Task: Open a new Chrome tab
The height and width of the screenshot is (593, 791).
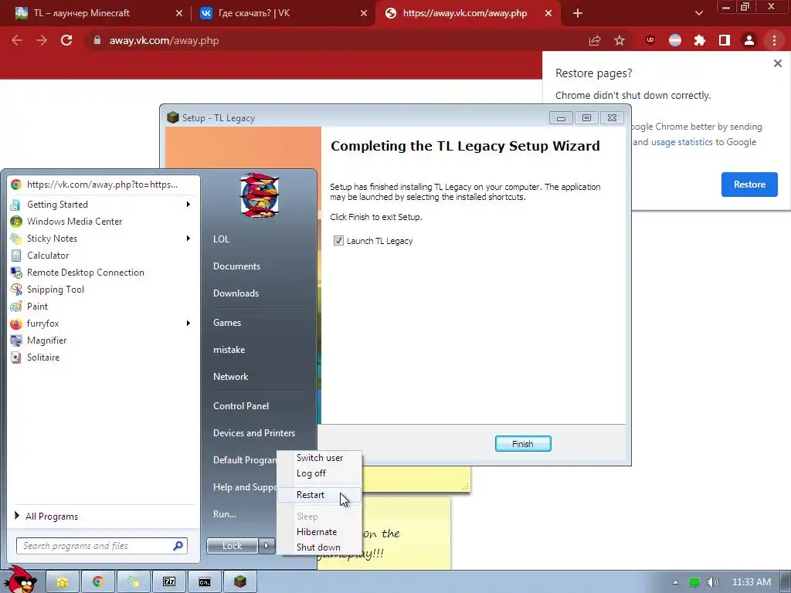Action: [578, 13]
